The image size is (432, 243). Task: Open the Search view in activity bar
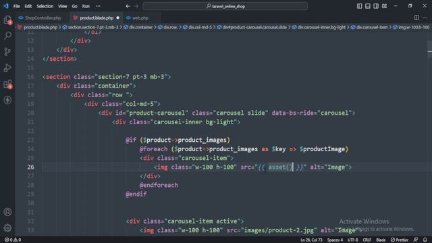click(7, 36)
